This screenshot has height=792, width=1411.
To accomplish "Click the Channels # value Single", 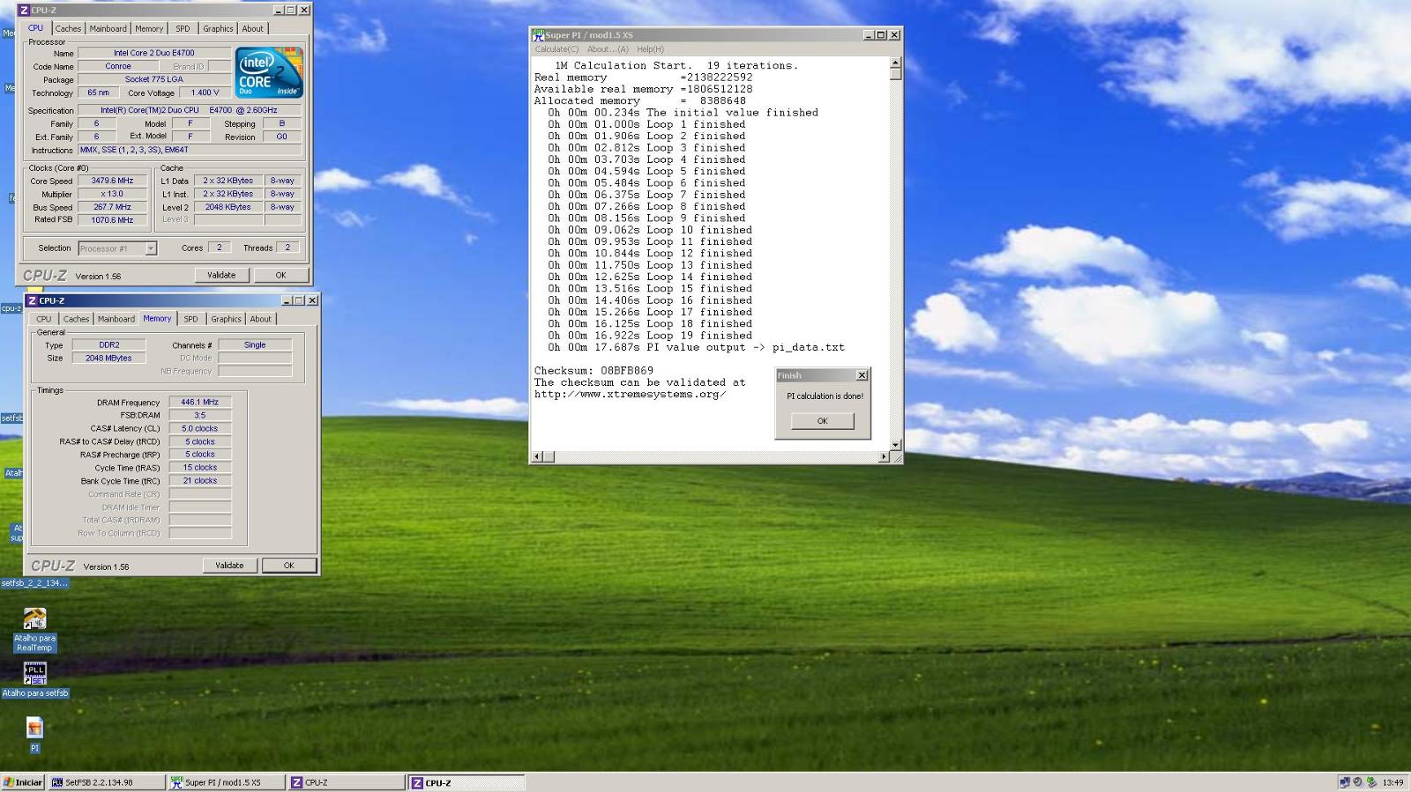I will point(255,345).
